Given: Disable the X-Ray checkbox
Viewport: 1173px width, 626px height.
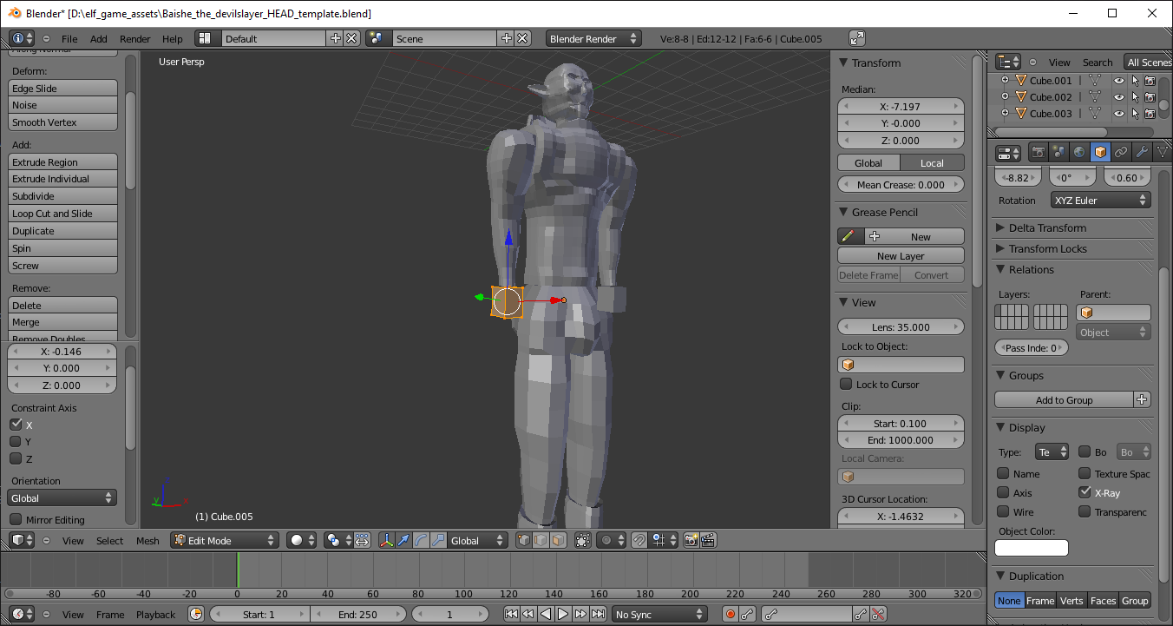Looking at the screenshot, I should [x=1085, y=492].
